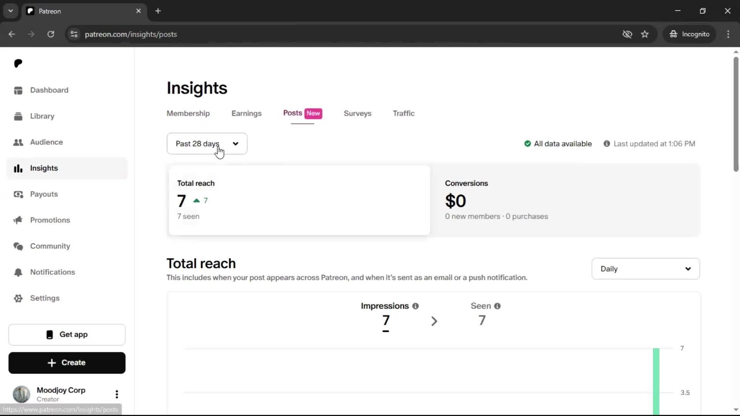
Task: Open new browser tab
Action: pyautogui.click(x=158, y=11)
